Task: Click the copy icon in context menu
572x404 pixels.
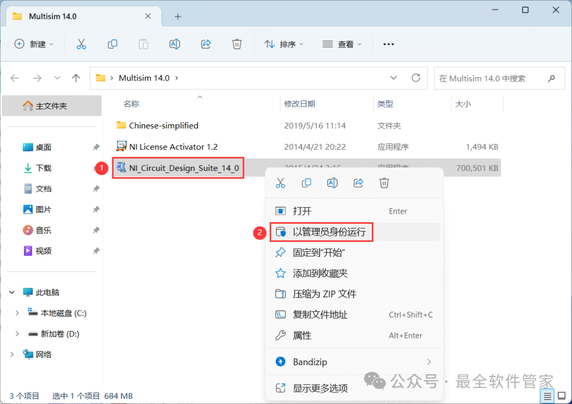Action: pyautogui.click(x=307, y=183)
